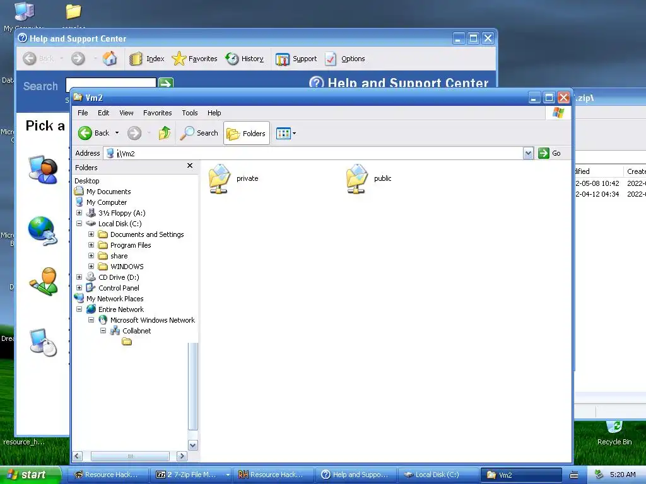
Task: Expand the Address bar dropdown
Action: pos(528,153)
